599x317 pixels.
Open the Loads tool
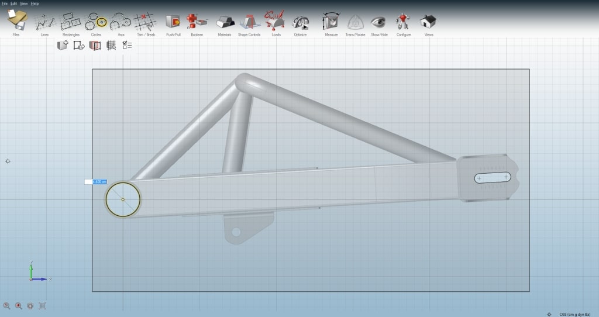[276, 20]
